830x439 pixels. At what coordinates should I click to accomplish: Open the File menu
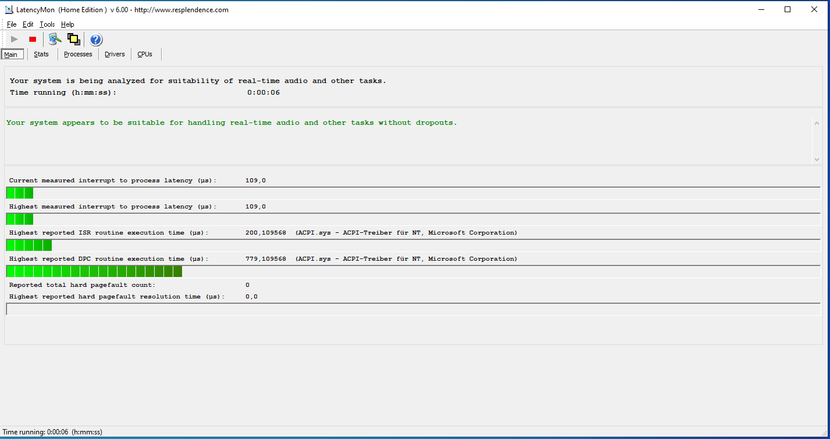coord(12,24)
